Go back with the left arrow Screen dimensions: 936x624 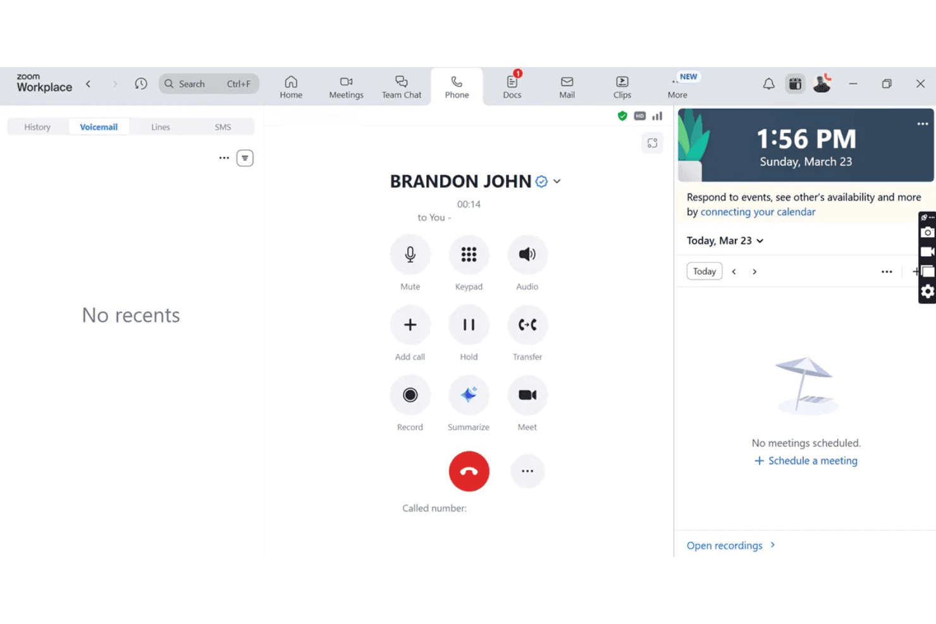pyautogui.click(x=89, y=83)
